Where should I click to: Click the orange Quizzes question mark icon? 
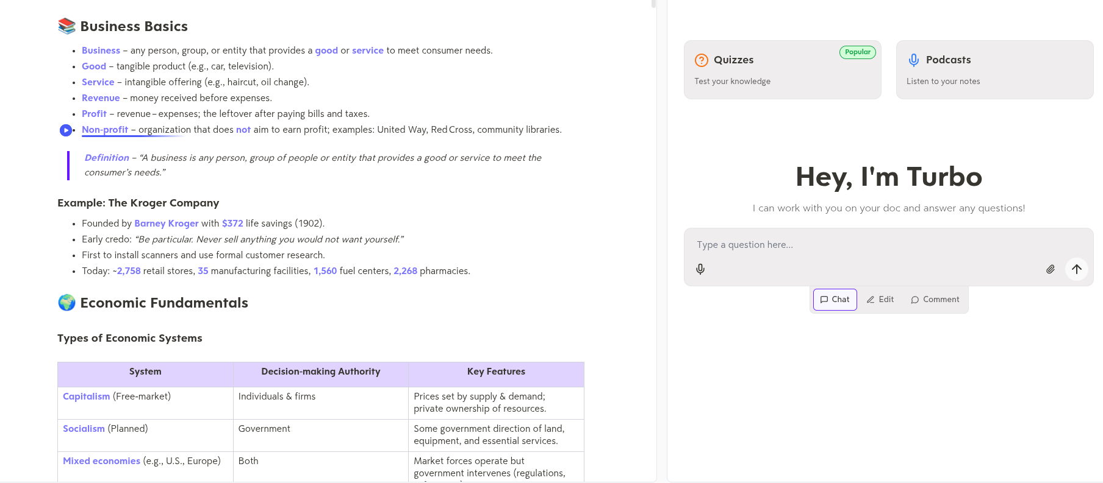tap(702, 60)
